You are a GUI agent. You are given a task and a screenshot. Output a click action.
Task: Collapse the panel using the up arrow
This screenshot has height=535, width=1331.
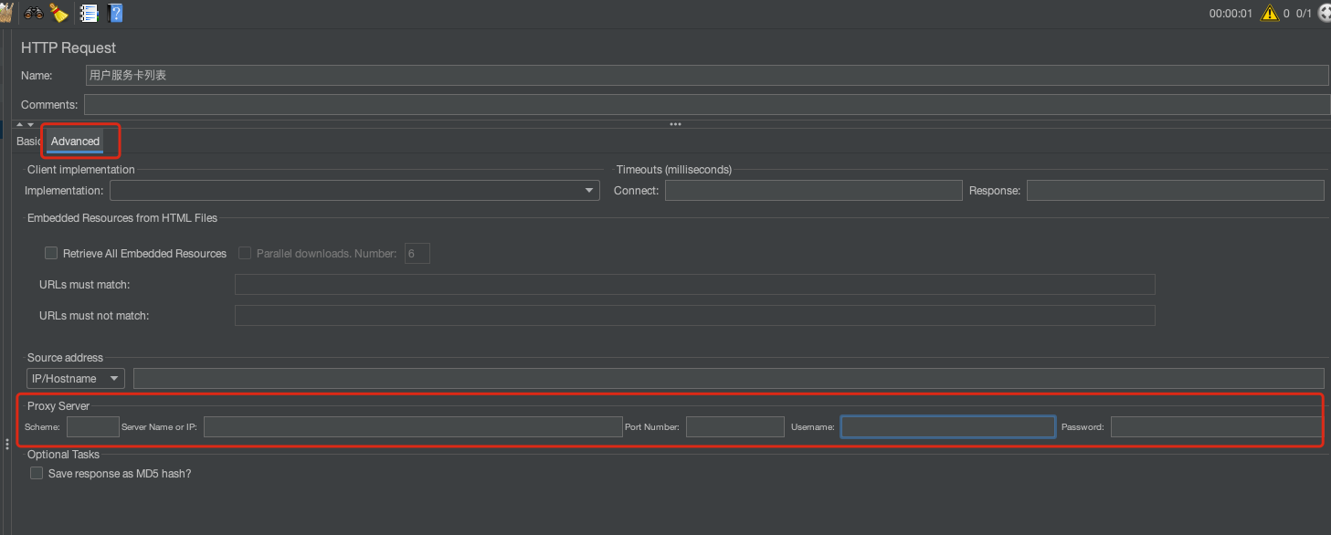20,124
